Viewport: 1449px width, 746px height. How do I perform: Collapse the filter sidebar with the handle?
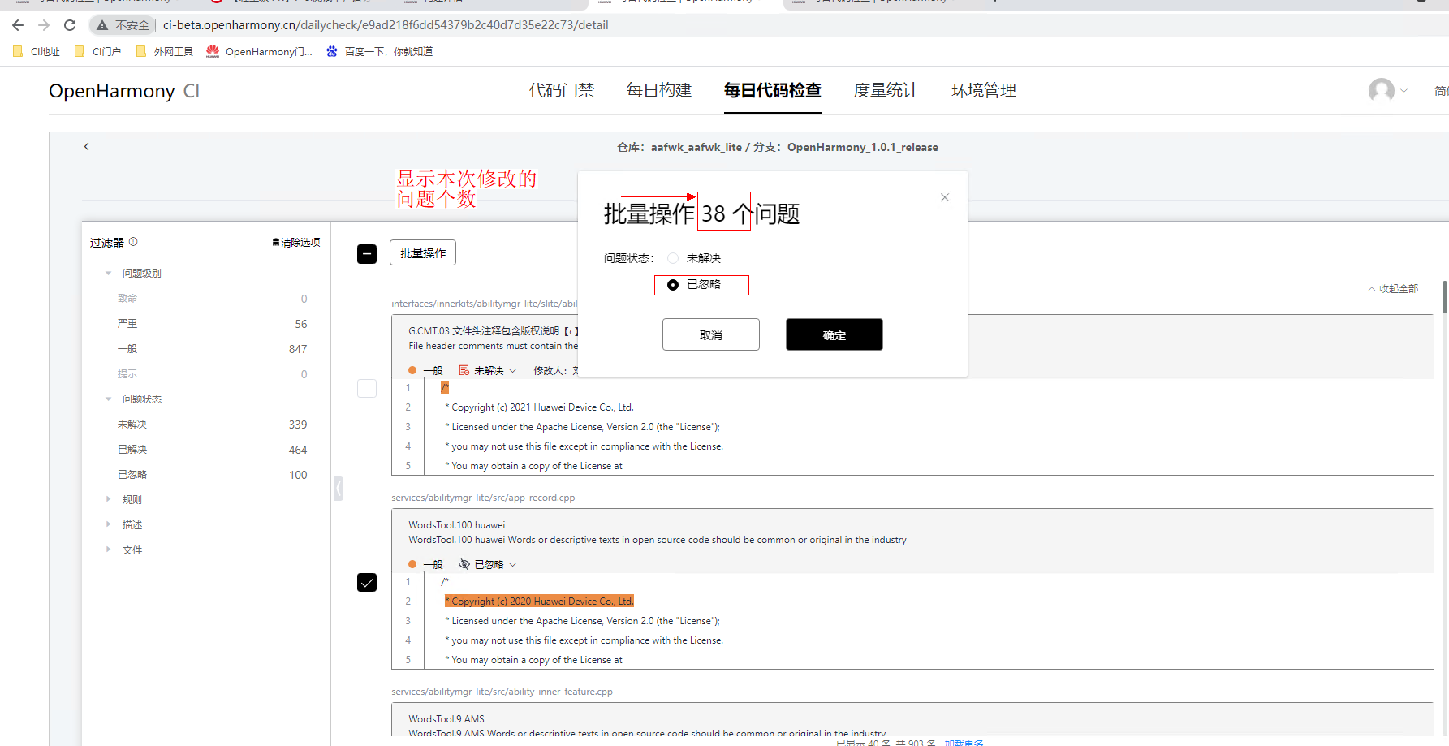pos(339,489)
